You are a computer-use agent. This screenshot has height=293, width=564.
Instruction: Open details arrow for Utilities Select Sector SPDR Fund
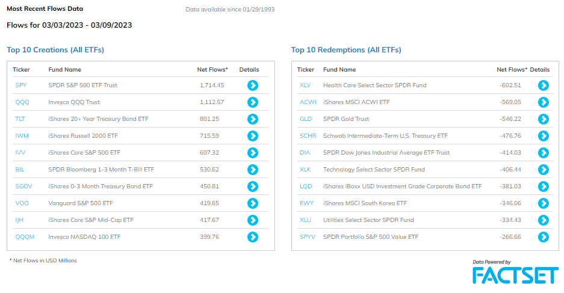[x=543, y=220]
